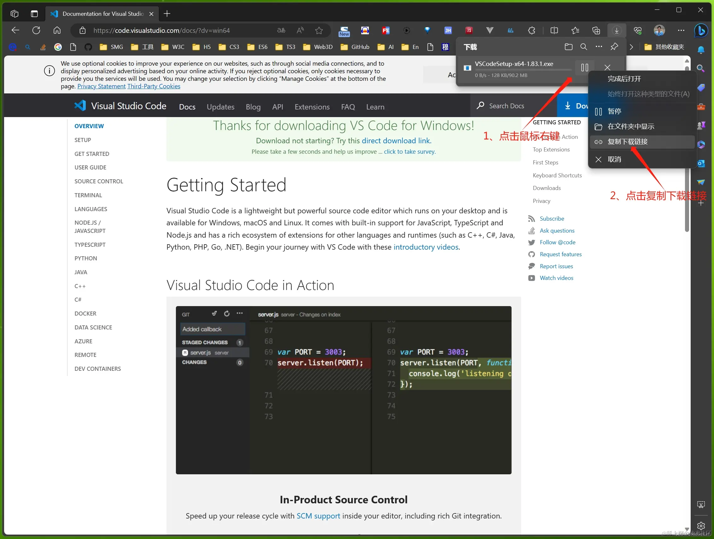Click the browser extensions puzzle icon
Screen dimensions: 714x539
click(x=531, y=30)
